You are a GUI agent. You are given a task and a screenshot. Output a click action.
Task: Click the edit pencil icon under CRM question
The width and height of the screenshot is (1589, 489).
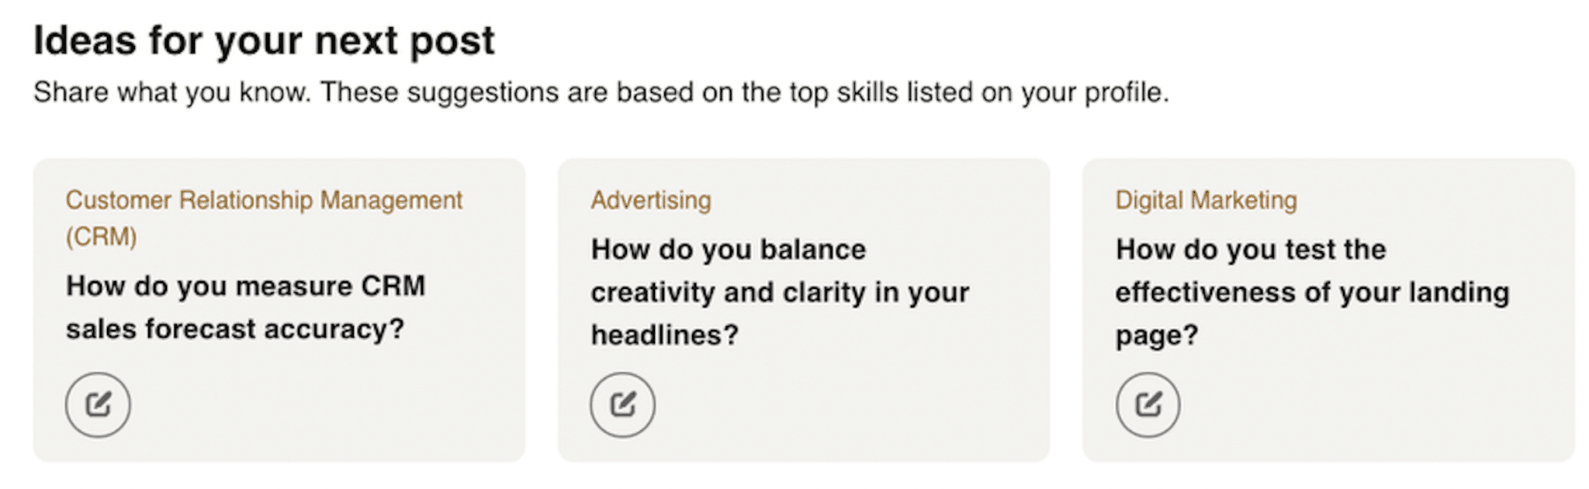(98, 405)
